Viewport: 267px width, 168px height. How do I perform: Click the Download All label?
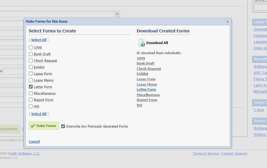[x=157, y=43]
